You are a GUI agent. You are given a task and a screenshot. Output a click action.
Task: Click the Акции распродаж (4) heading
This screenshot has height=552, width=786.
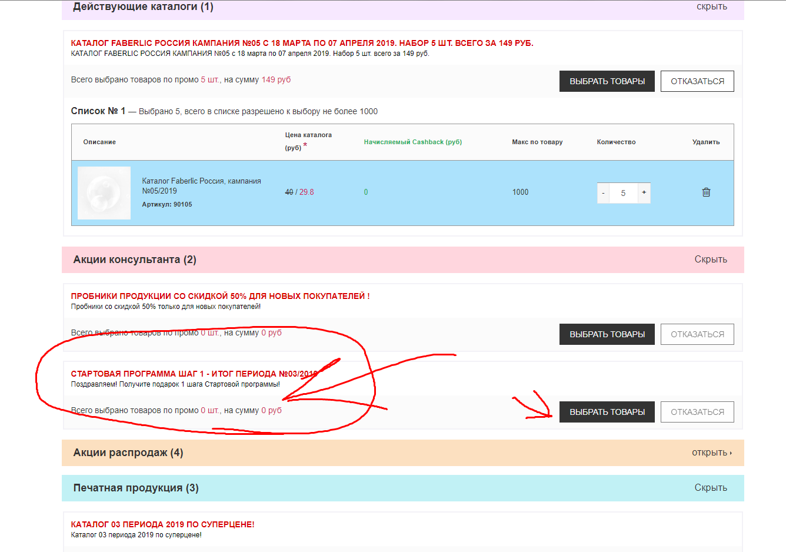(x=128, y=453)
